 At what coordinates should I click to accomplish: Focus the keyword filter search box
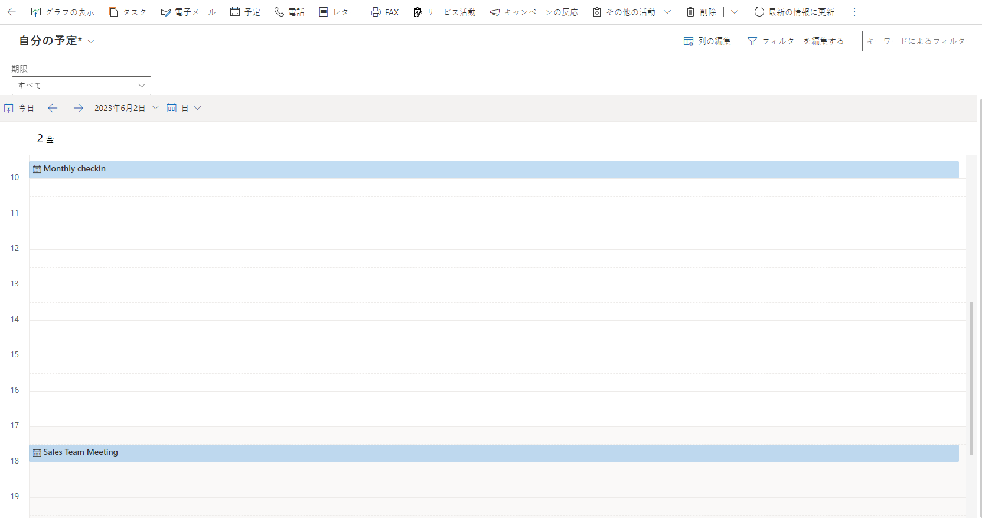(x=915, y=41)
